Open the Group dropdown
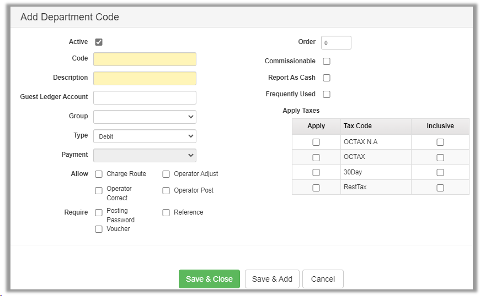The image size is (480, 296). 145,117
